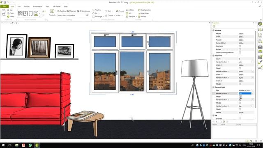Open the Products catalog icon

(52, 12)
